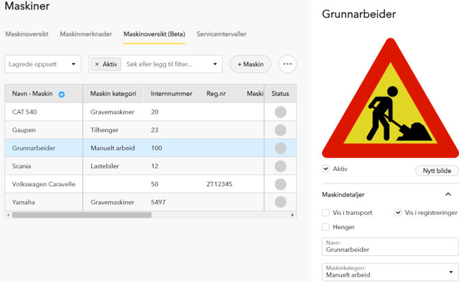459x282 pixels.
Task: Open the Lagrede oppsett dropdown
Action: tap(42, 64)
